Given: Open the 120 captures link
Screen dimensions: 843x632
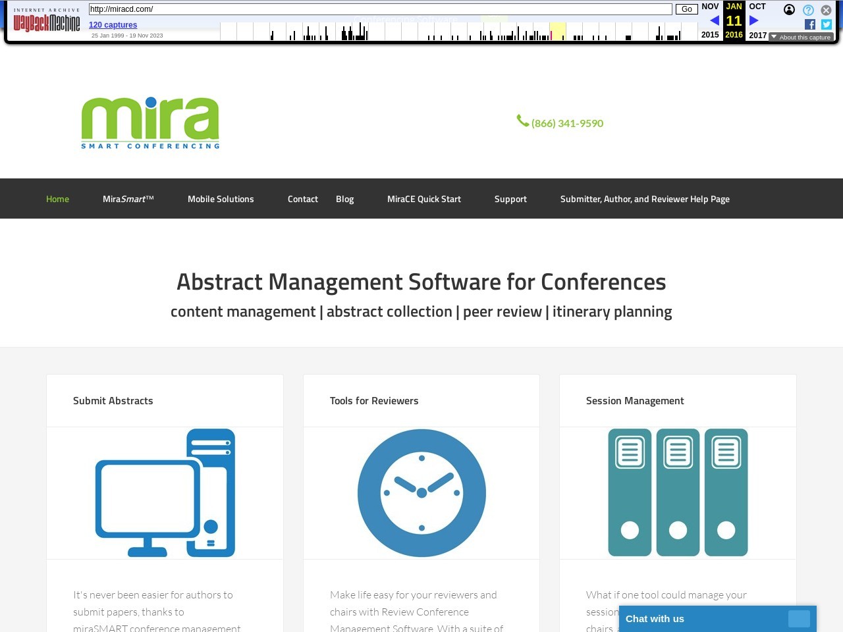Looking at the screenshot, I should (x=113, y=25).
